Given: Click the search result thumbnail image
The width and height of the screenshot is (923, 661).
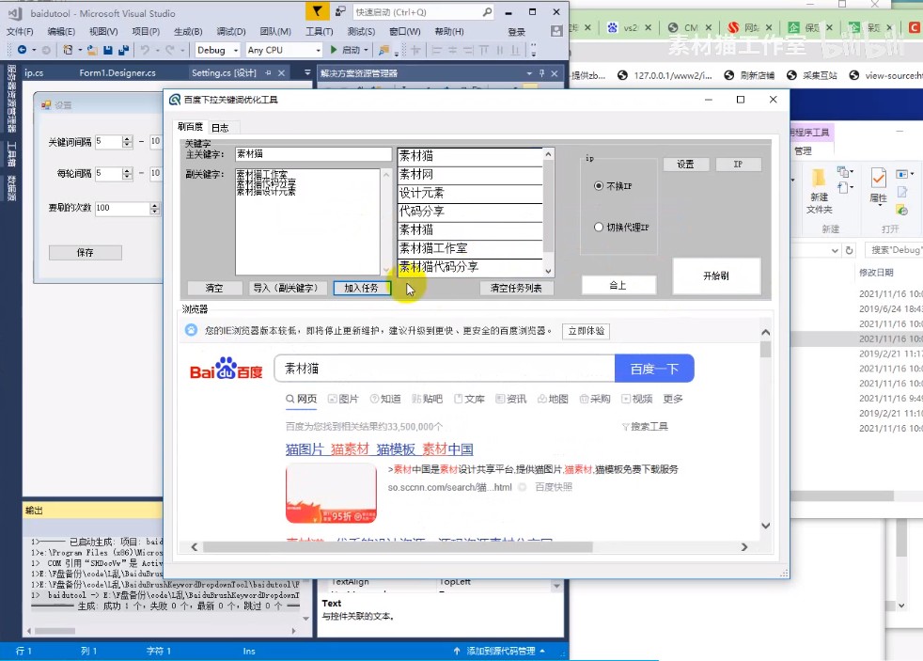Looking at the screenshot, I should tap(331, 494).
